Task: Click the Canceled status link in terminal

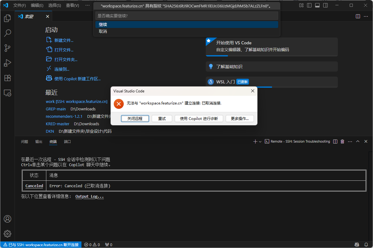Action: tap(34, 186)
